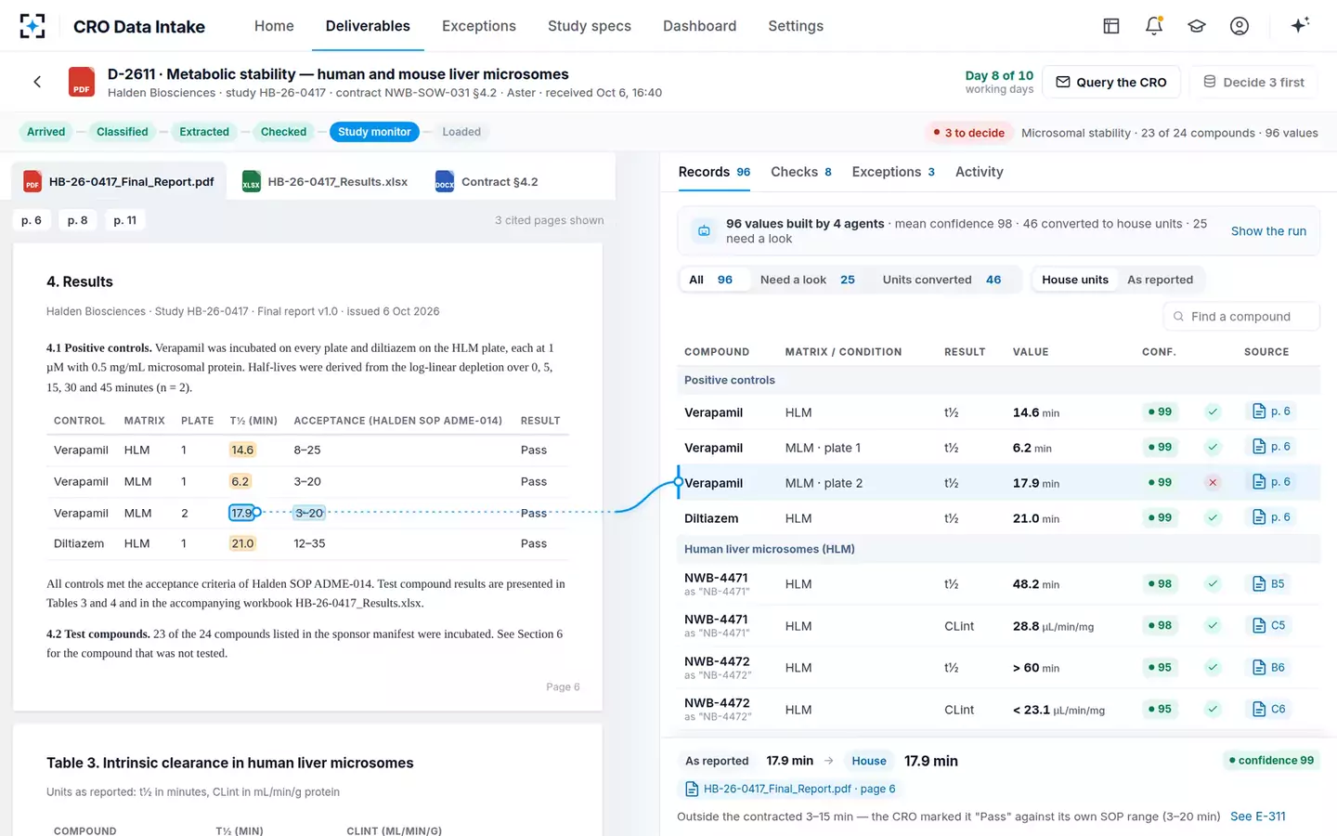Open source cell C5 for NWB-4471 CLint
The width and height of the screenshot is (1337, 836).
click(x=1268, y=625)
